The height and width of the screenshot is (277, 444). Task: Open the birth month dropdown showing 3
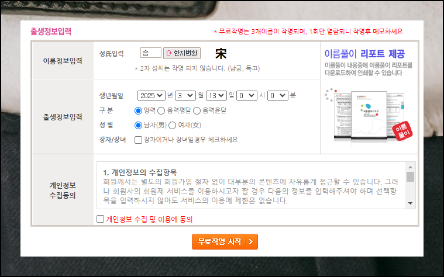click(185, 95)
